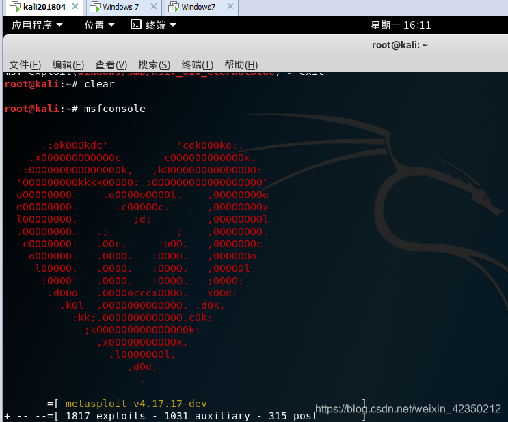Viewport: 508px width, 422px height.
Task: Click the root@kali: ~ window title
Action: pos(400,45)
